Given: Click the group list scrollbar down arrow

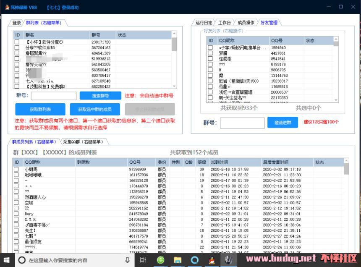Looking at the screenshot, I should pyautogui.click(x=174, y=86).
